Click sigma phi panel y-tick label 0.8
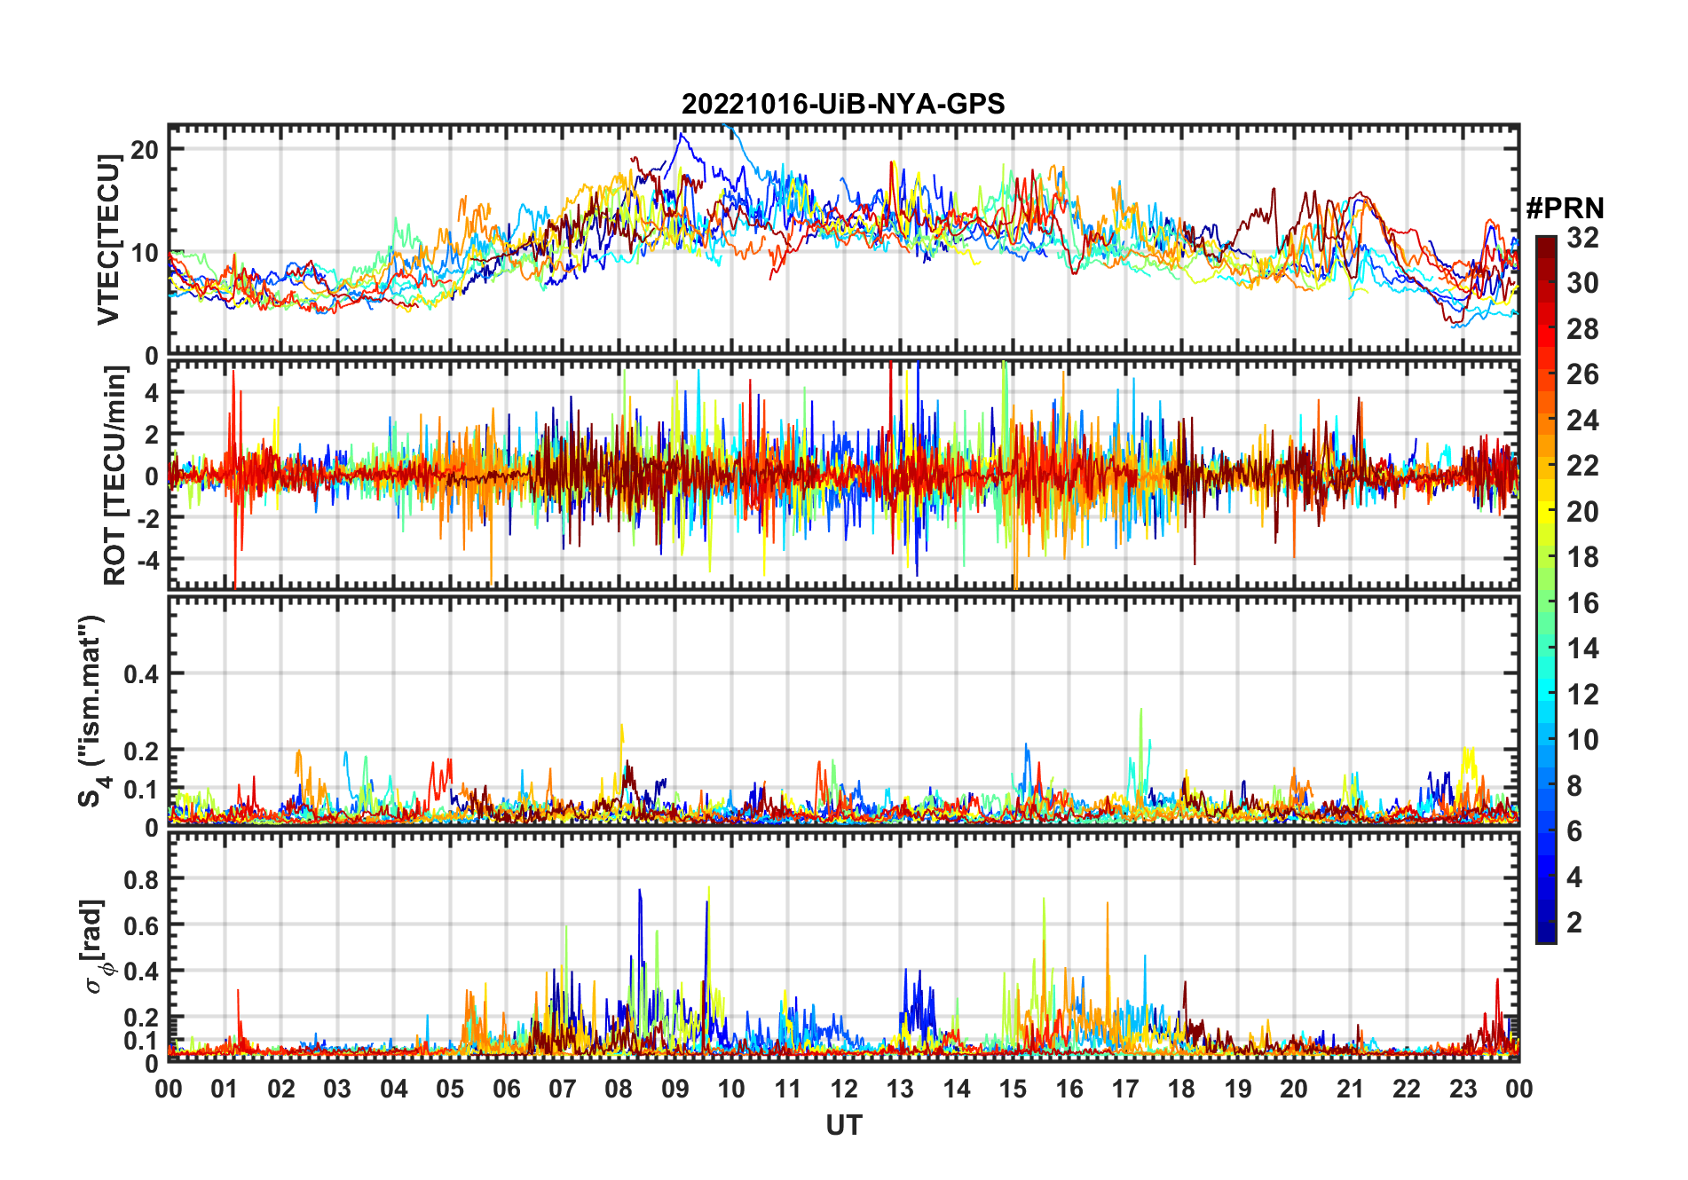 tap(141, 879)
